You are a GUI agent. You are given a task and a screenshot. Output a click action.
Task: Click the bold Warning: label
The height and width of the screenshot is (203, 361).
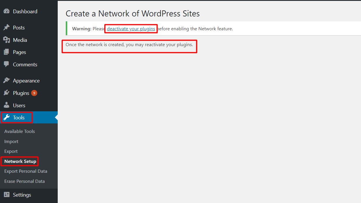pyautogui.click(x=82, y=29)
